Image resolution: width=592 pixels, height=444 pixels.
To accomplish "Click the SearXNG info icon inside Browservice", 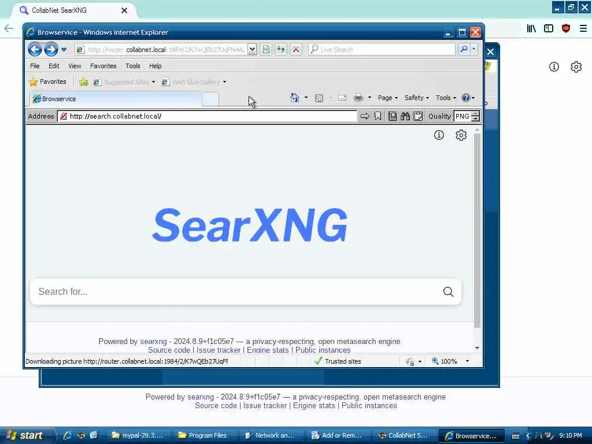I will (x=439, y=135).
